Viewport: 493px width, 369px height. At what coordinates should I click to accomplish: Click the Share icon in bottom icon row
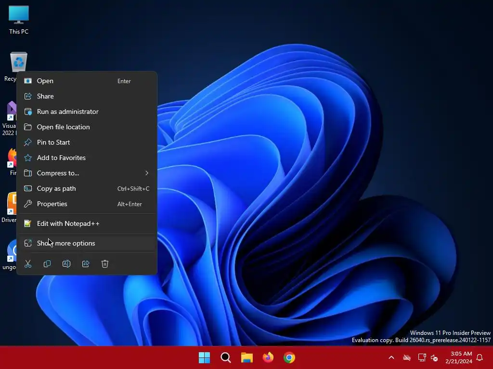pyautogui.click(x=86, y=264)
